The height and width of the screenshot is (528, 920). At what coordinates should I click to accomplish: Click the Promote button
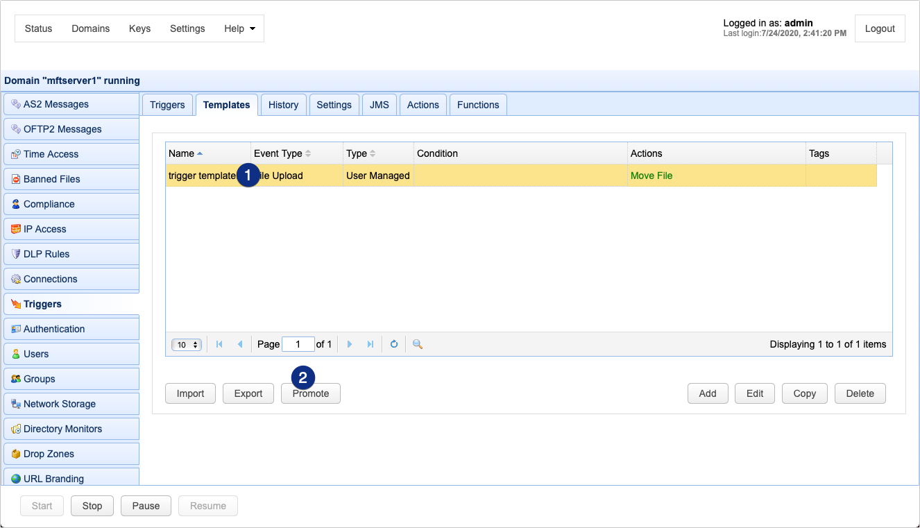tap(311, 393)
